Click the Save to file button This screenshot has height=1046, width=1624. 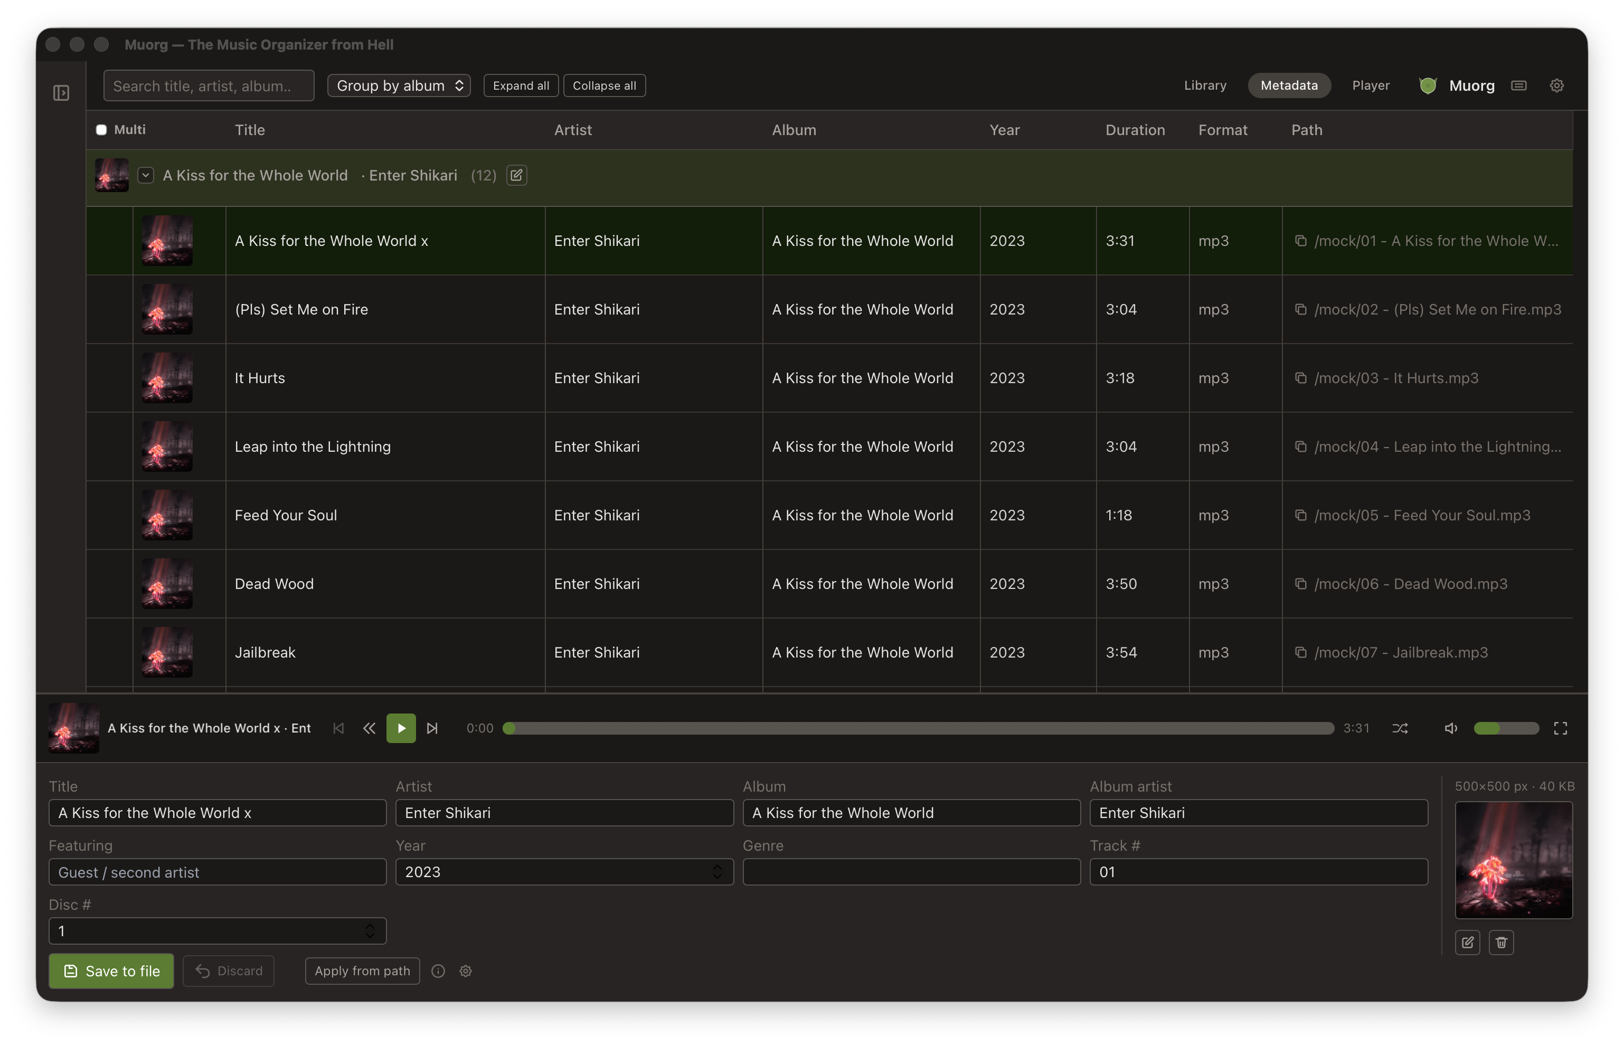111,971
